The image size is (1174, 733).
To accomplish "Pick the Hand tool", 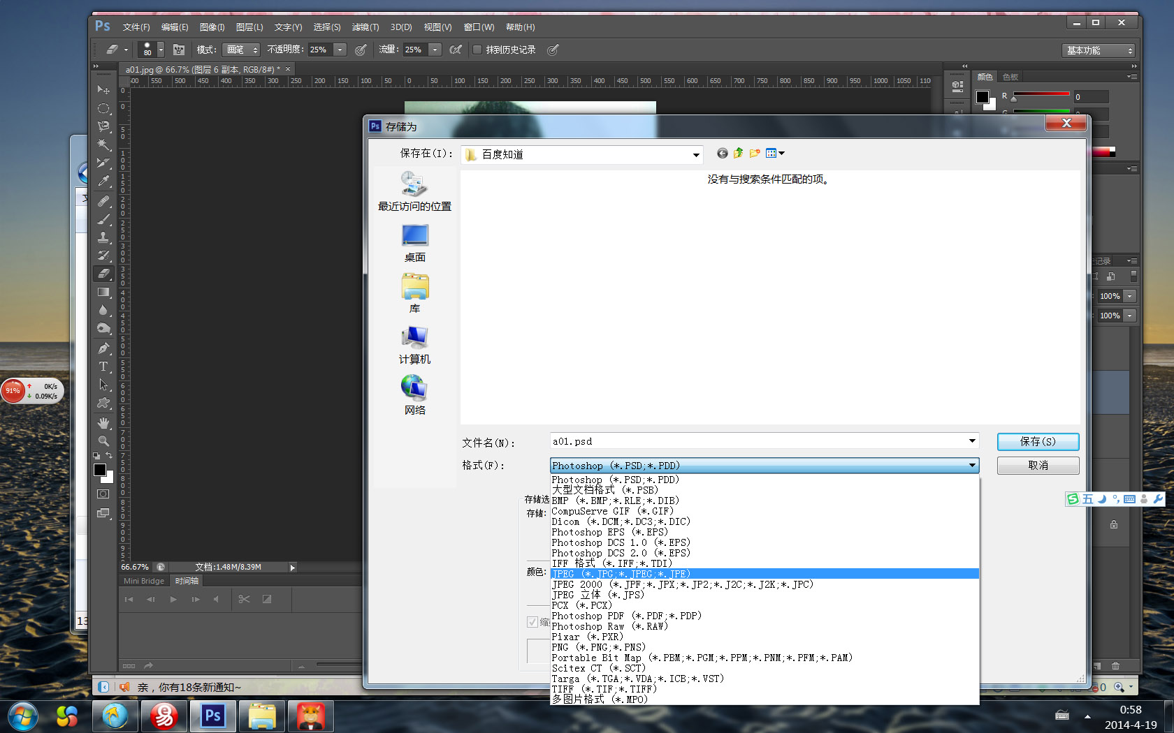I will pos(103,423).
